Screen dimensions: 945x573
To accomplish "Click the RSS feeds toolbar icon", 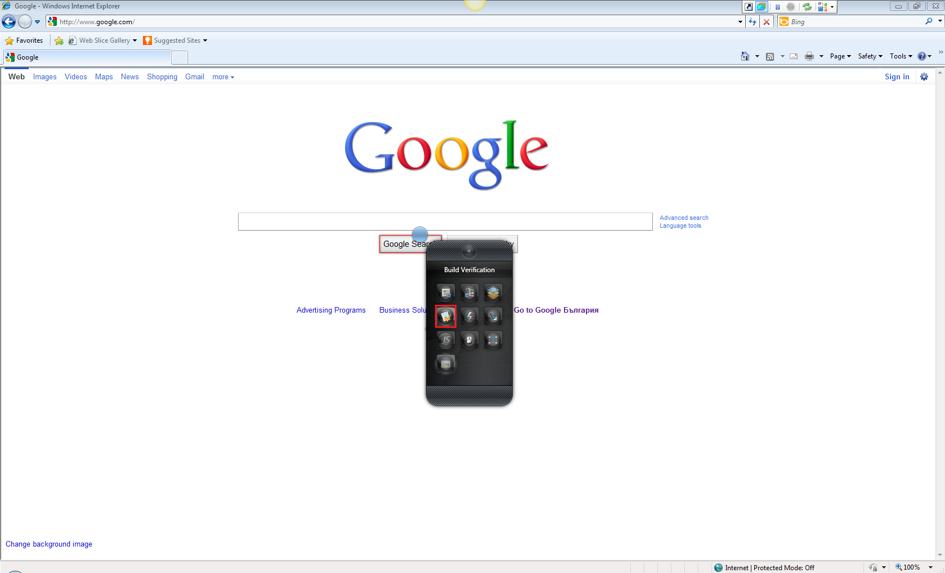I will [770, 56].
